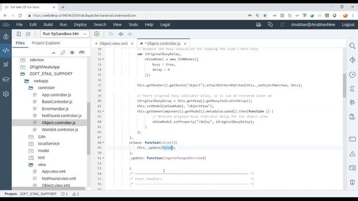
Task: Open BaseController.js file
Action: click(x=57, y=102)
